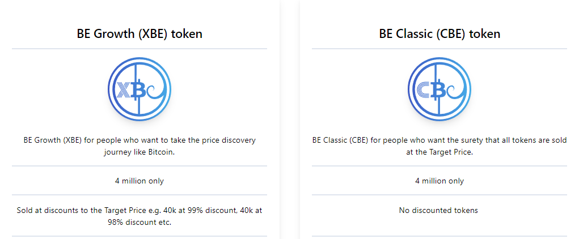Viewport: 579px width, 239px height.
Task: Click the Bitcoin B symbol in XBE logo
Action: point(138,89)
